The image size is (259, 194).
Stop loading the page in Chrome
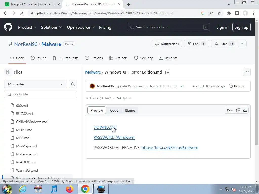tap(22, 13)
